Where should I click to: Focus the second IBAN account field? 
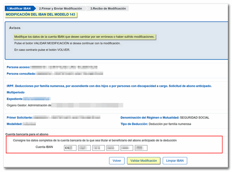[84, 148]
